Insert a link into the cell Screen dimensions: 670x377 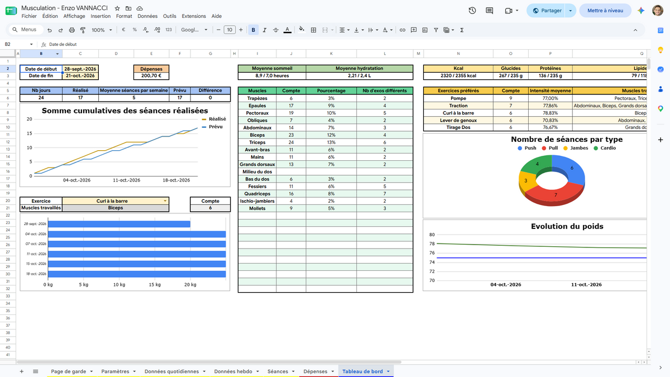pyautogui.click(x=402, y=30)
